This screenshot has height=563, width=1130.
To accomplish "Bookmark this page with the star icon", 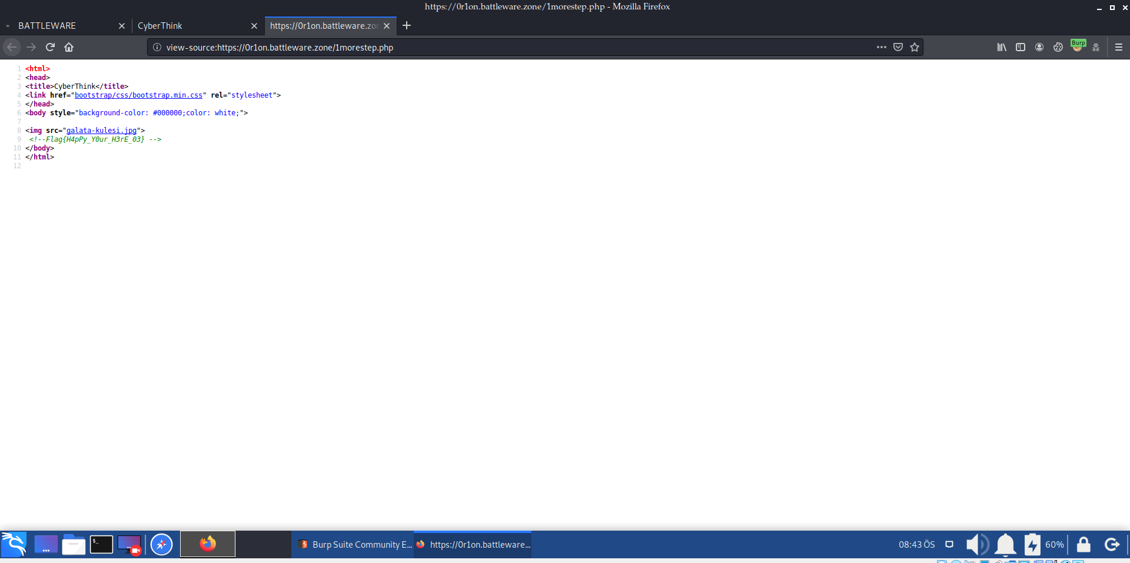I will (915, 47).
